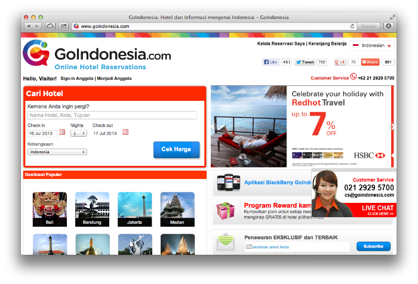Click the cs@goindonesia.com email text
This screenshot has width=418, height=284.
tap(369, 195)
